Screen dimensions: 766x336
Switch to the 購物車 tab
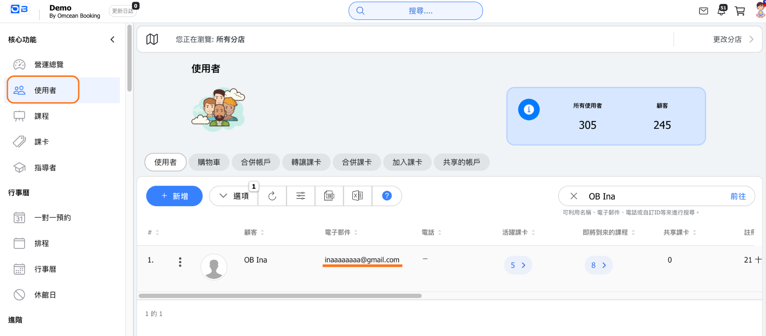209,162
